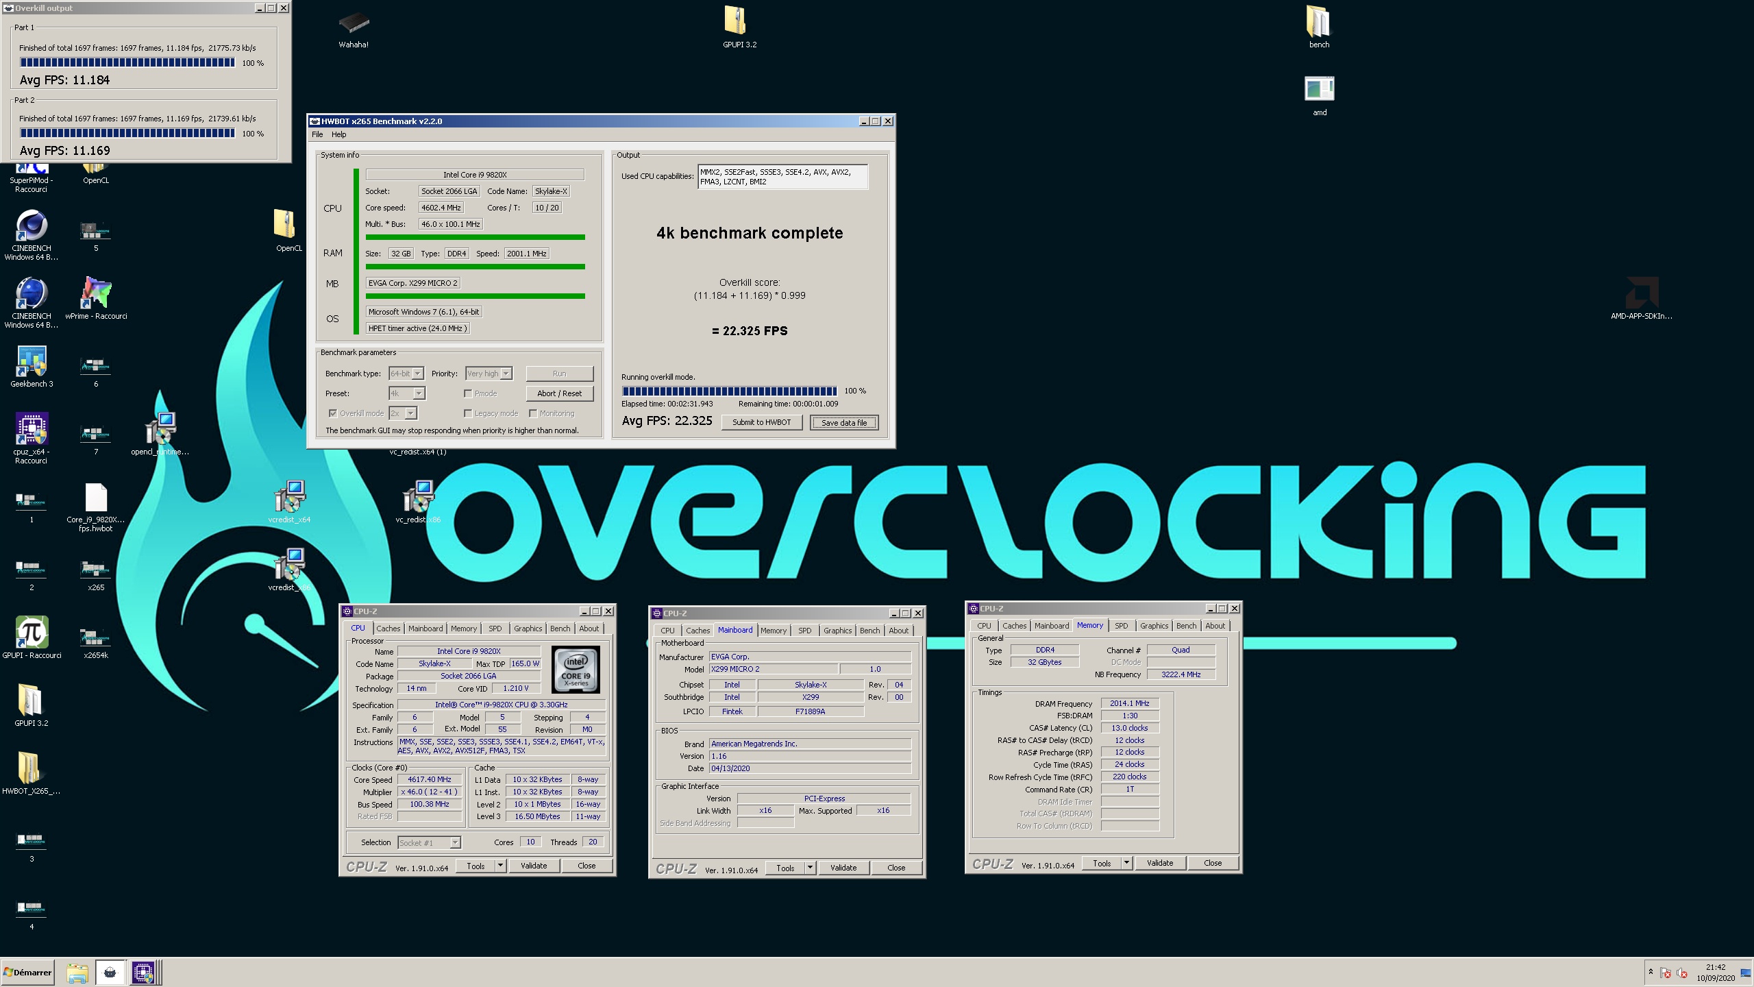The width and height of the screenshot is (1754, 987).
Task: Open Socket #1 selection dropdown in CPU-Z
Action: coord(430,842)
